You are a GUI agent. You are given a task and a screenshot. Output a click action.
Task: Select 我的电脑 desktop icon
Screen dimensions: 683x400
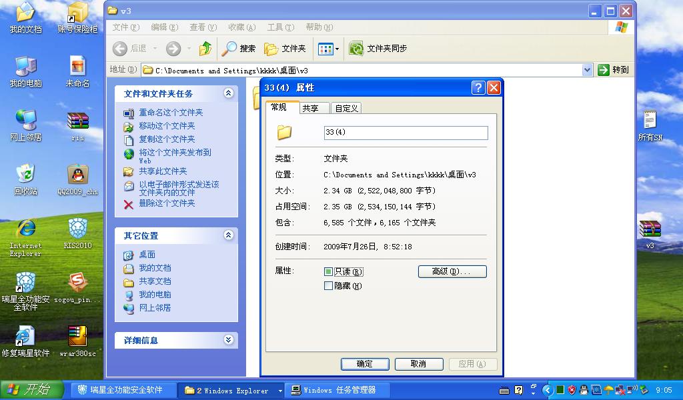(x=25, y=71)
